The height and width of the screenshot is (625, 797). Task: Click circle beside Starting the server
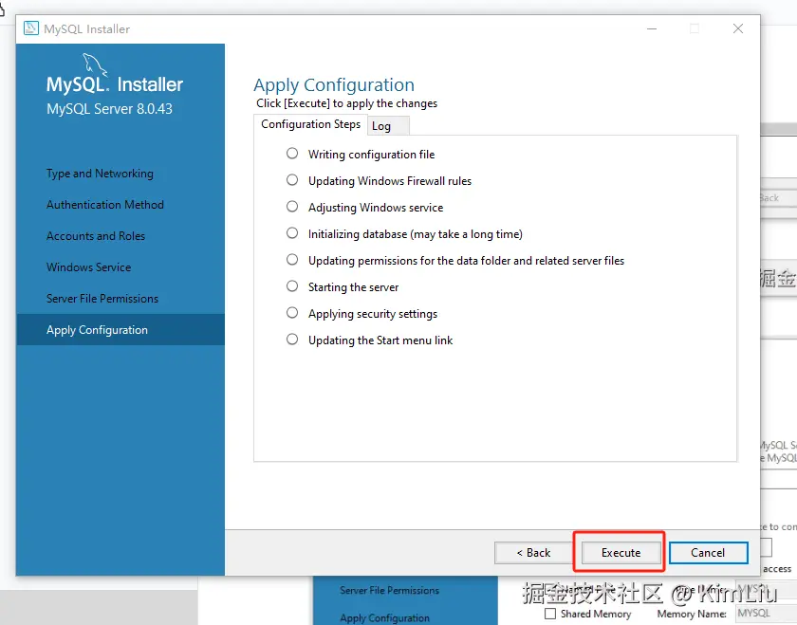[292, 286]
